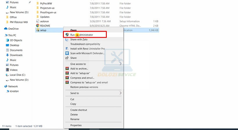
Task: Click "11 items" in status bar
Action: point(7,126)
